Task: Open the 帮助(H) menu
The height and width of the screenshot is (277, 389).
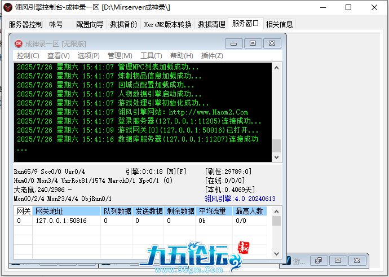Action: pos(182,56)
